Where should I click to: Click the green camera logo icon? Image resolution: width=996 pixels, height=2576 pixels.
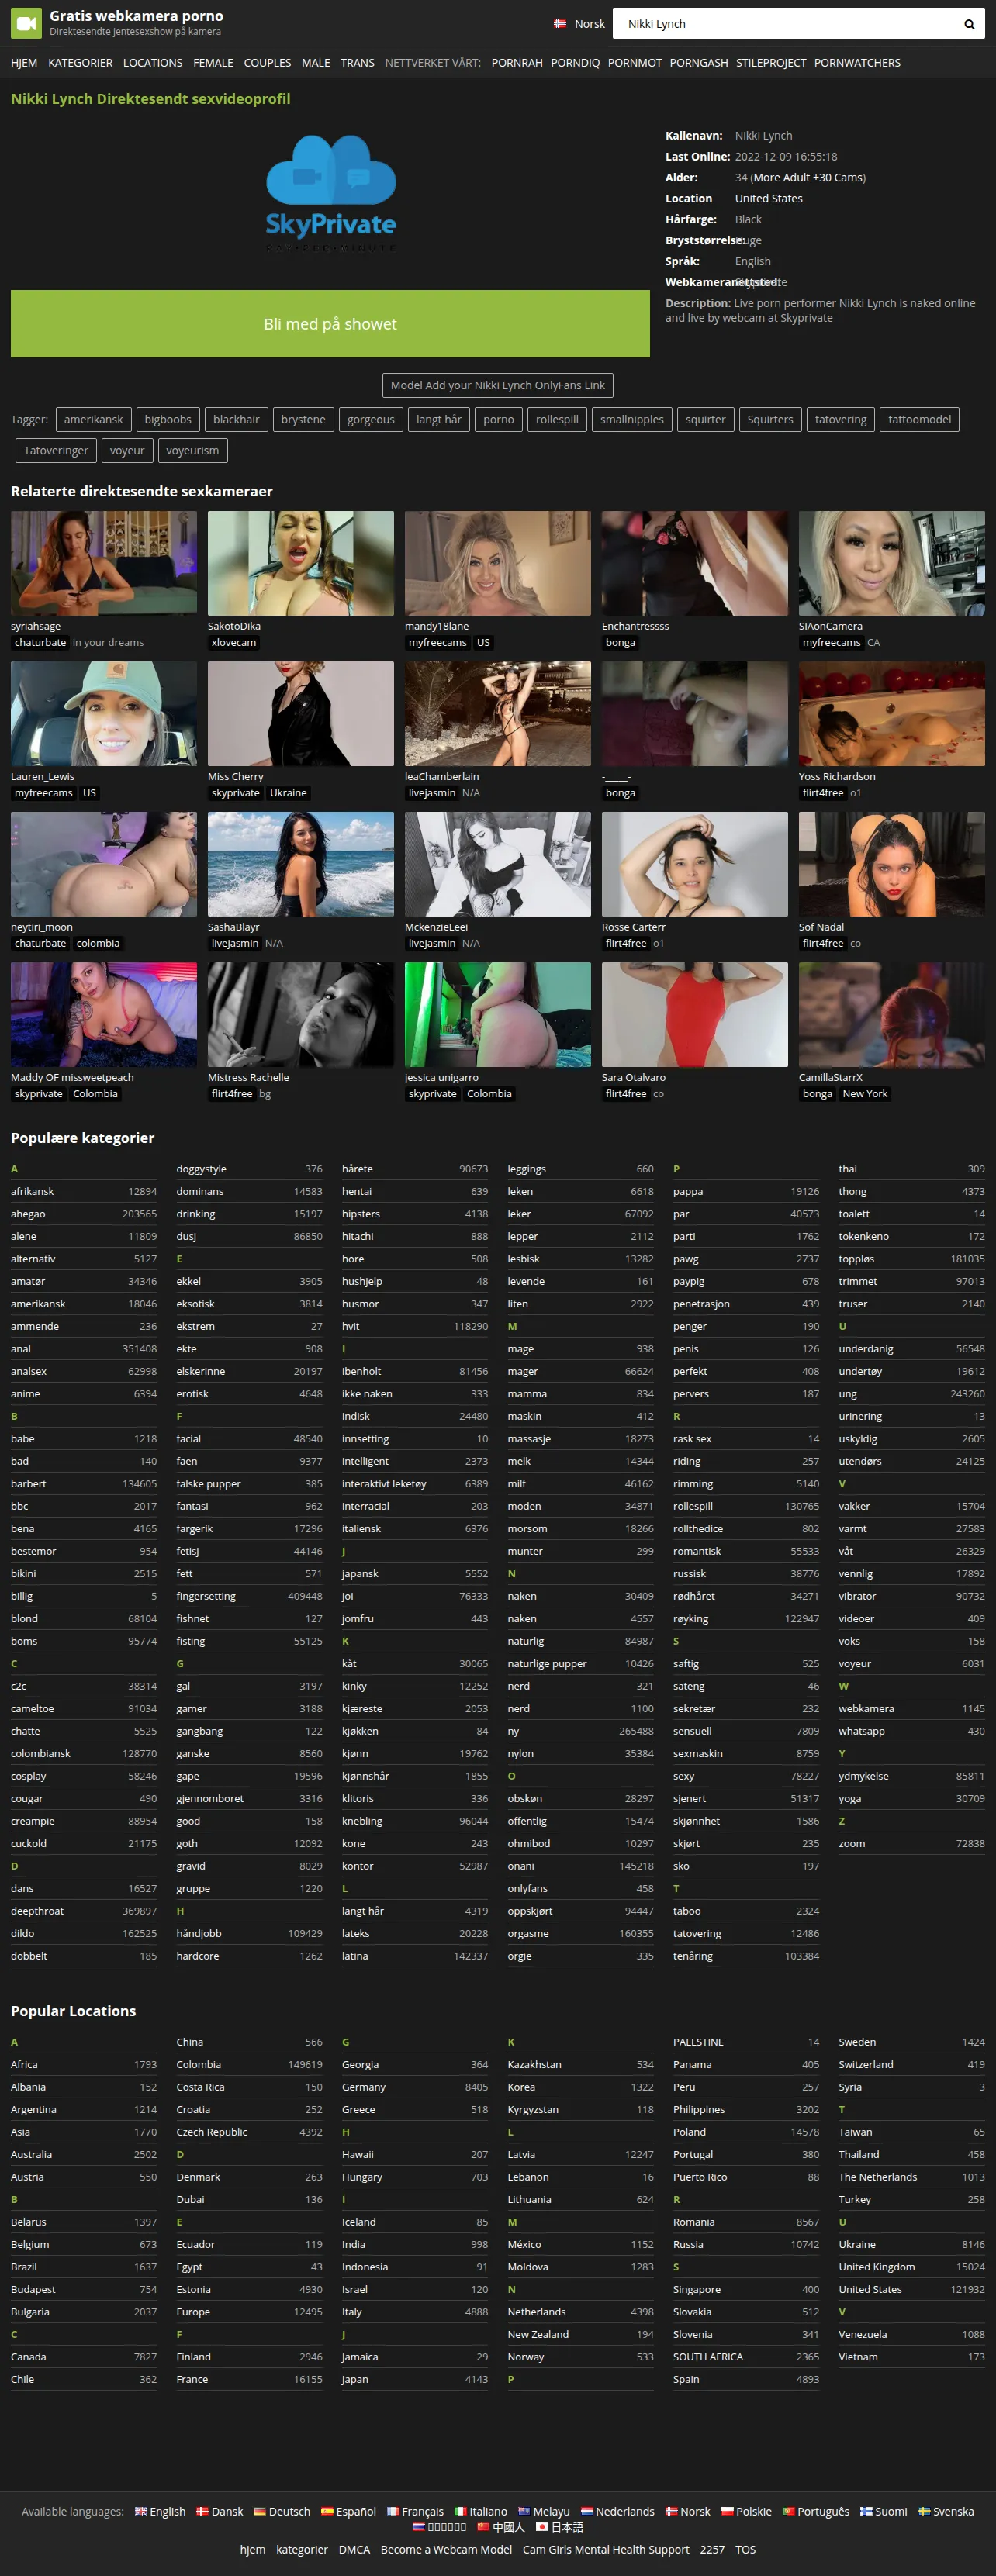click(26, 23)
